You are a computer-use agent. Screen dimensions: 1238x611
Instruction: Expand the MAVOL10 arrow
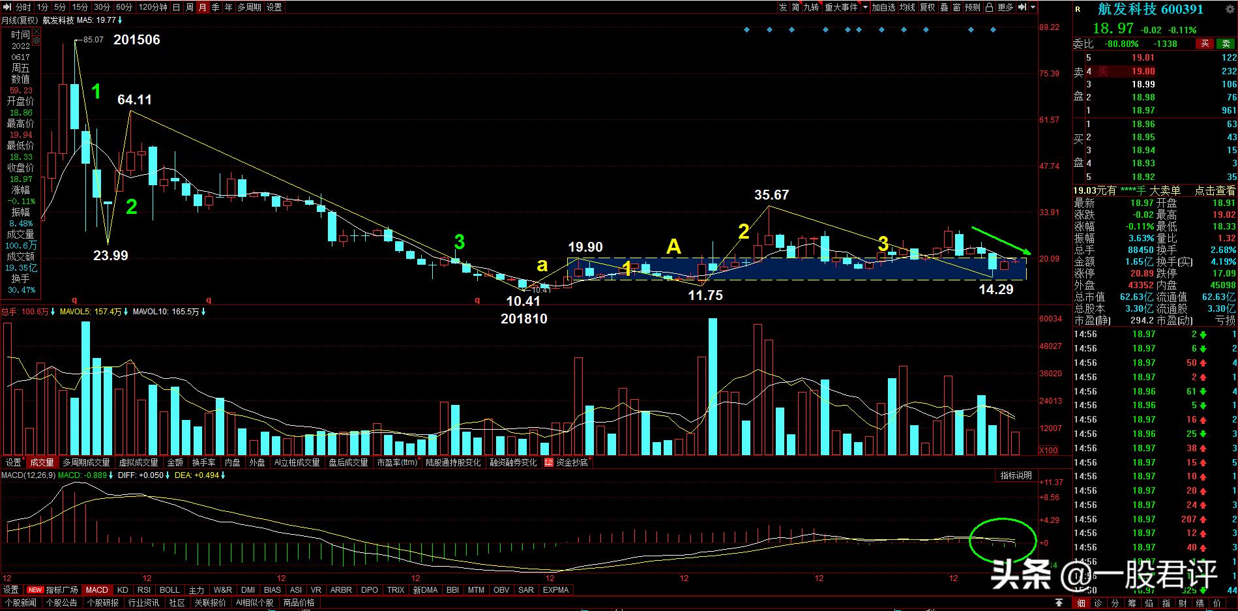[203, 312]
